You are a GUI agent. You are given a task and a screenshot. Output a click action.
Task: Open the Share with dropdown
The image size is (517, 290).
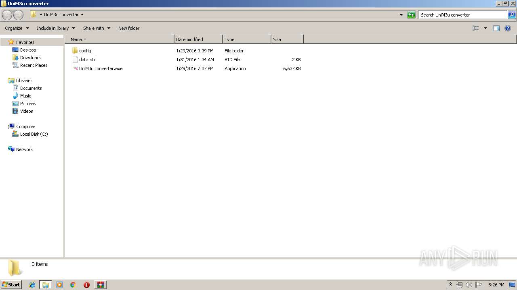(x=97, y=28)
